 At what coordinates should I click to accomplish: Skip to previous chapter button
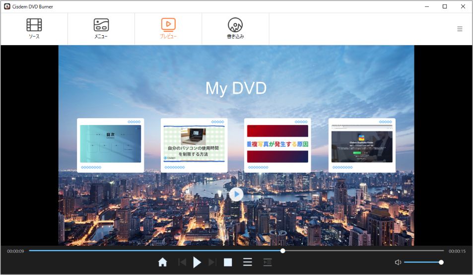click(x=182, y=262)
